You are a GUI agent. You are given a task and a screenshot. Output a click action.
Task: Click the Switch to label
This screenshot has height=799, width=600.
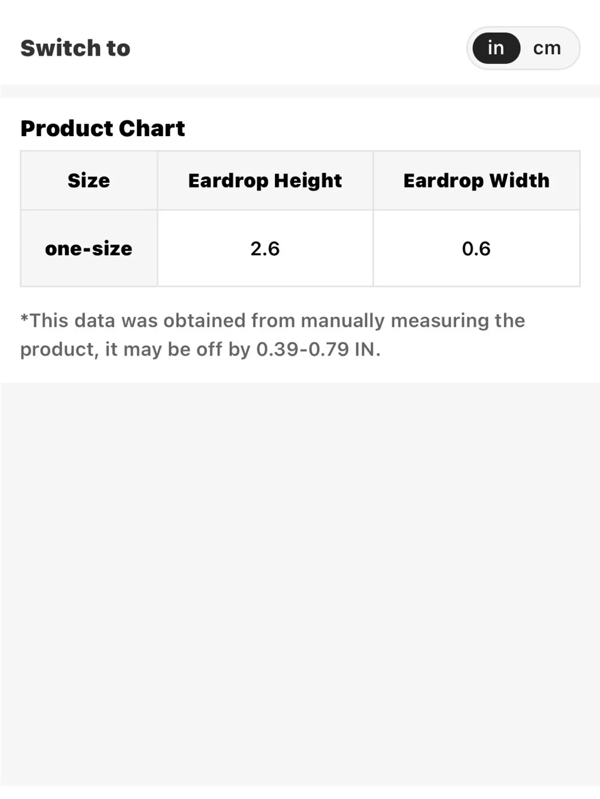[x=75, y=48]
